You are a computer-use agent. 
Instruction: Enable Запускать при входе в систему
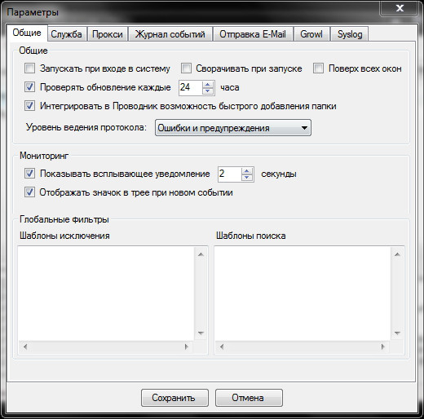(29, 68)
